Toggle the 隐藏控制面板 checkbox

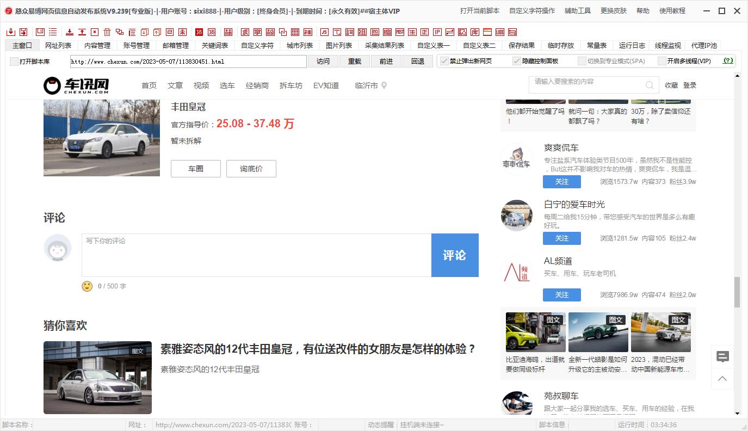coord(517,61)
